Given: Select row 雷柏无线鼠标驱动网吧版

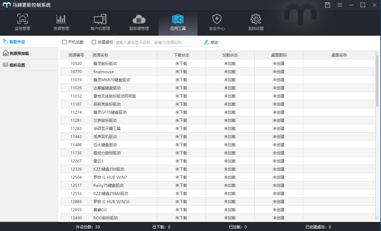Looking at the screenshot, I should pyautogui.click(x=218, y=96).
